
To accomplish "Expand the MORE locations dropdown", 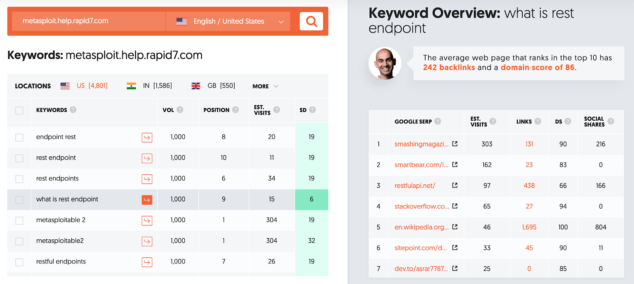I will [x=265, y=86].
